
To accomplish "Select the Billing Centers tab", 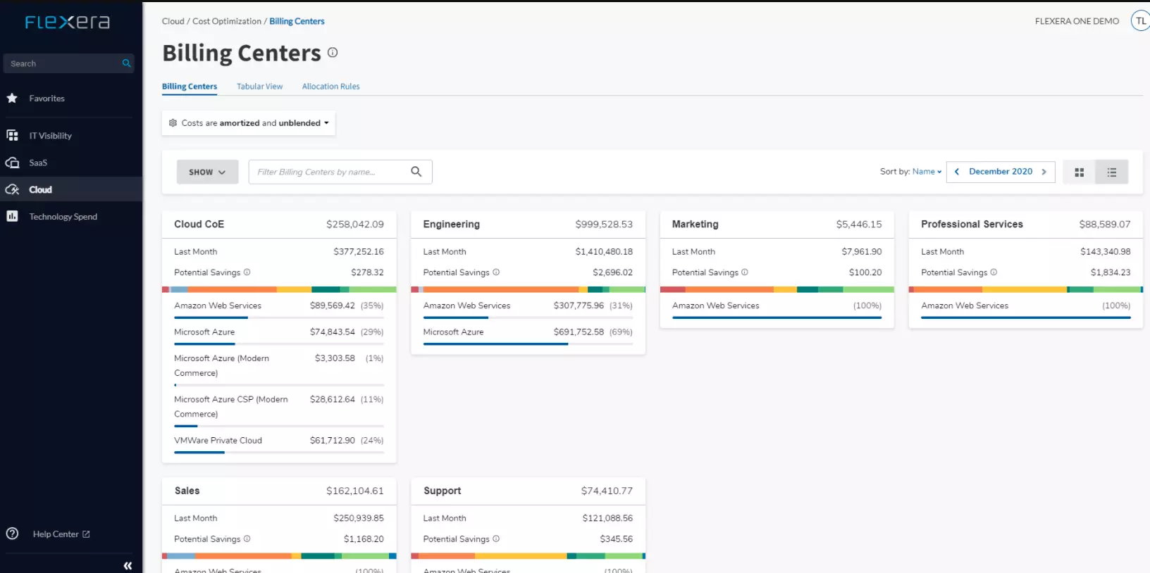I will click(x=190, y=87).
